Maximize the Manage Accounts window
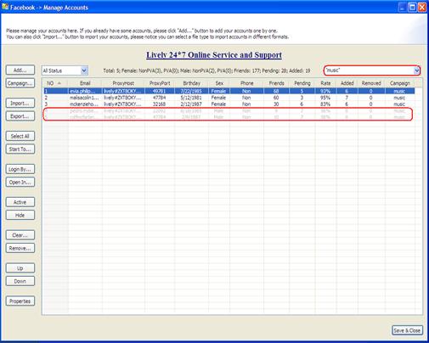This screenshot has width=429, height=343. pyautogui.click(x=412, y=7)
